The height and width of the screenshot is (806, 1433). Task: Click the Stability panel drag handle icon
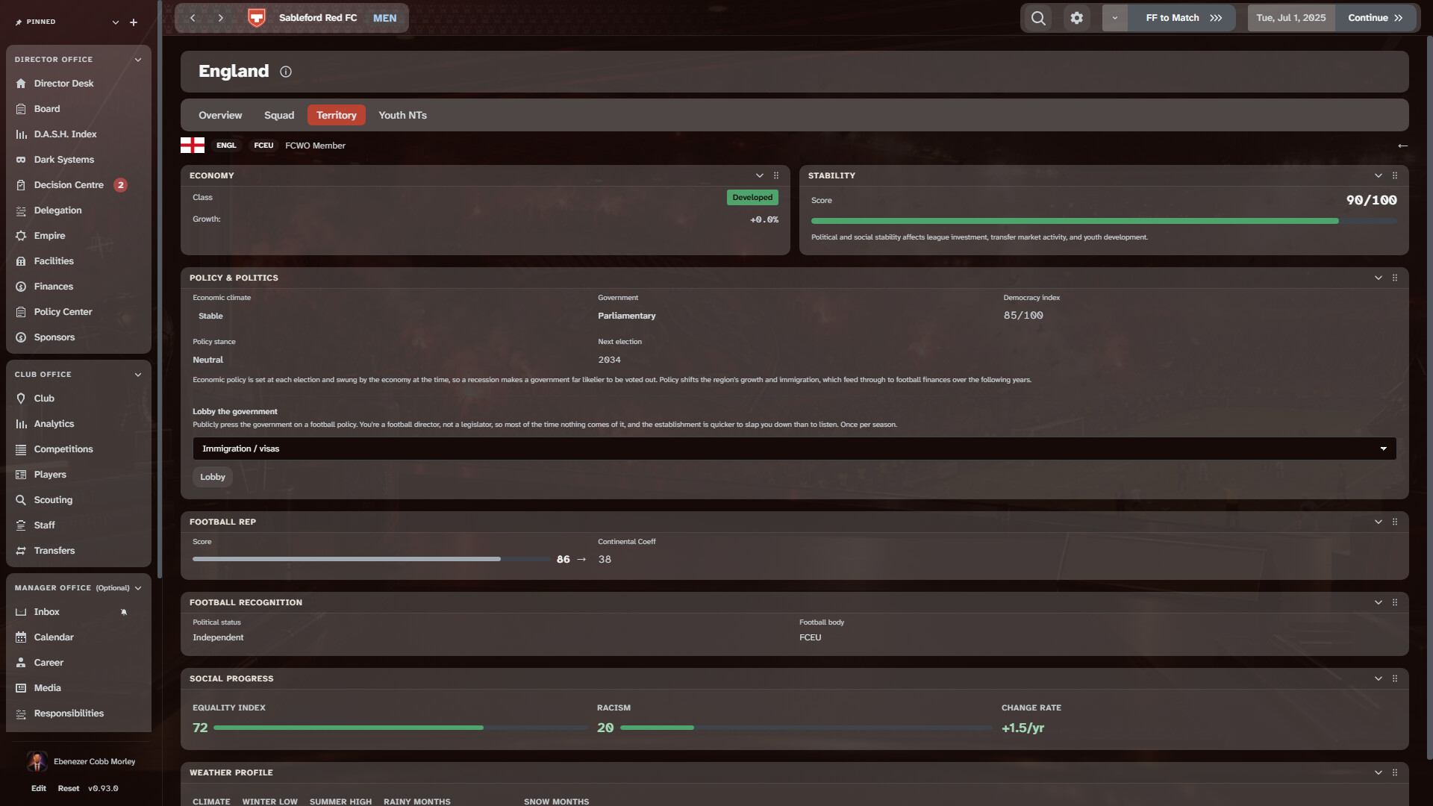tap(1395, 175)
